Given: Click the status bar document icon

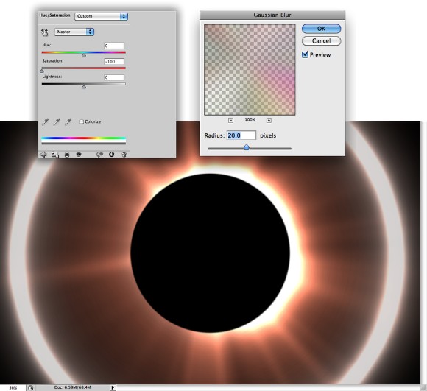Looking at the screenshot, I should 30,388.
